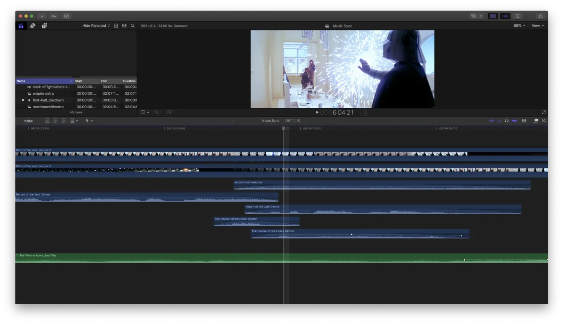
Task: Open browser search magnifier
Action: pyautogui.click(x=132, y=26)
